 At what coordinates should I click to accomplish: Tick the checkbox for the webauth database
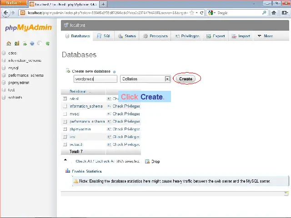pos(65,144)
